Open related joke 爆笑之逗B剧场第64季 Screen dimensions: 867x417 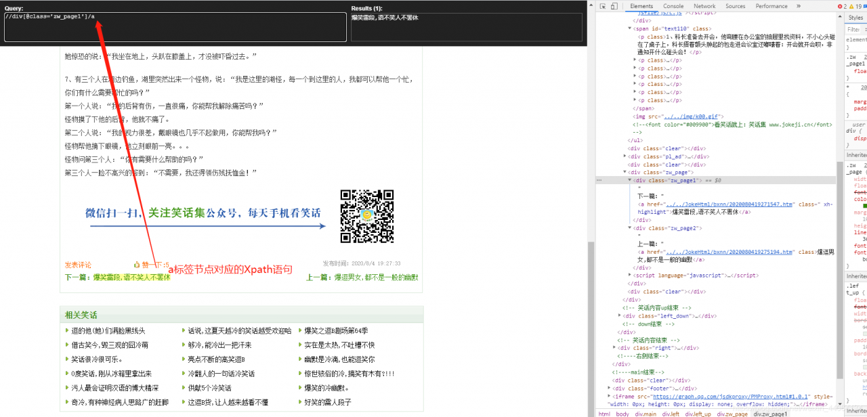pyautogui.click(x=336, y=331)
